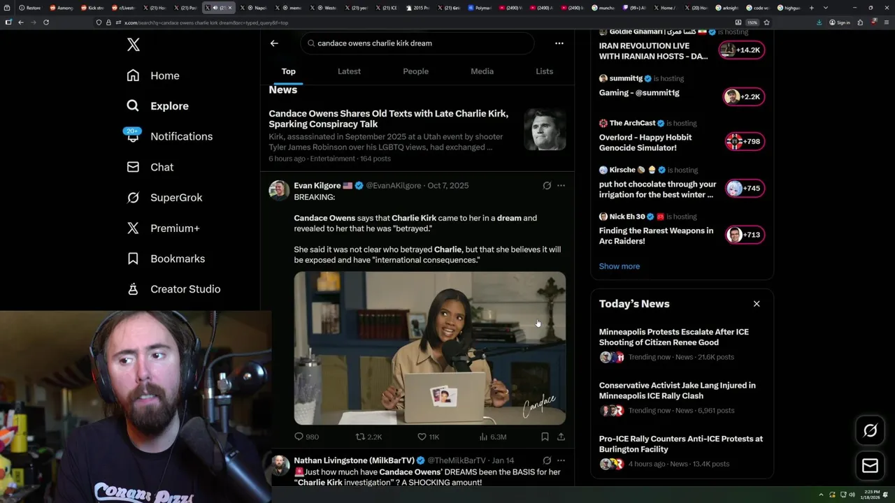This screenshot has width=895, height=503.
Task: Join the Iran Revolution Live space
Action: (x=653, y=51)
